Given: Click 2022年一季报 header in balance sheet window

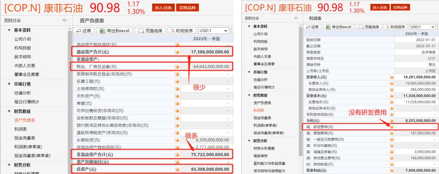Looking at the screenshot, I should click(x=206, y=39).
